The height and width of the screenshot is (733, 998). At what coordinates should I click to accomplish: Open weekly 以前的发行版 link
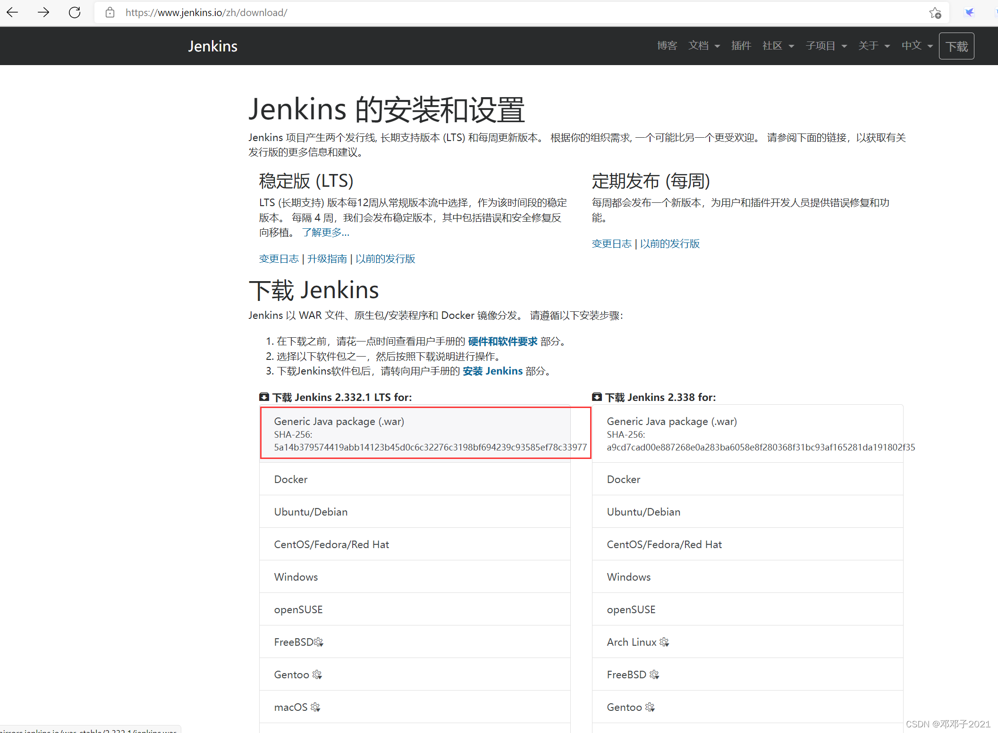pyautogui.click(x=670, y=243)
